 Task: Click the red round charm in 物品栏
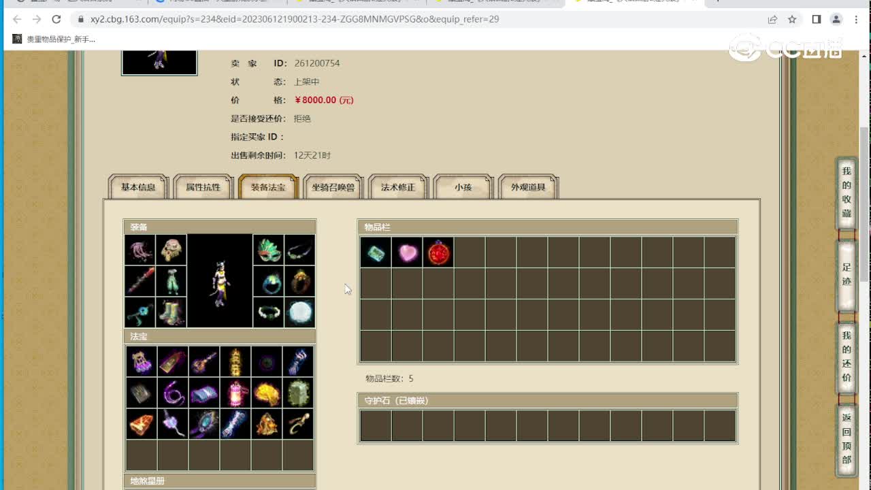point(438,252)
